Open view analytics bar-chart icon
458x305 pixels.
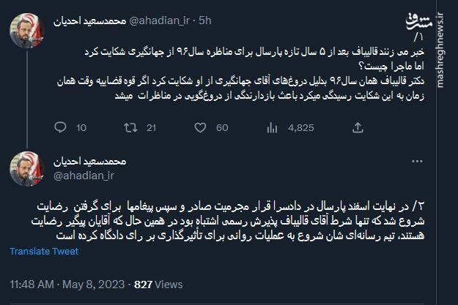click(x=270, y=129)
